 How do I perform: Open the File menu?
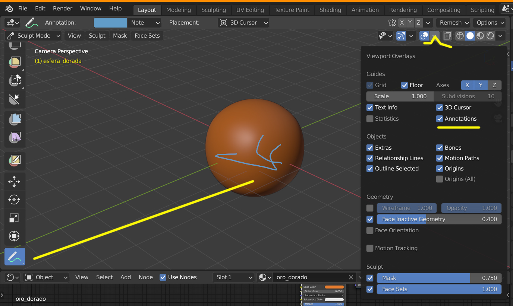[x=22, y=9]
